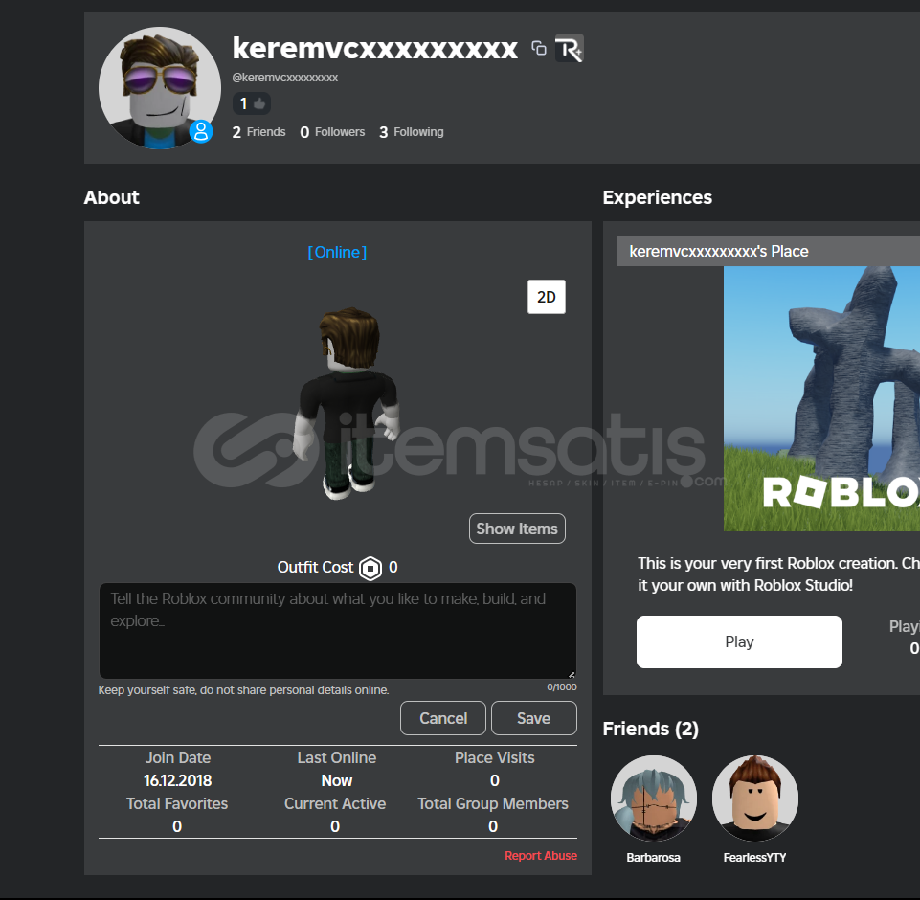Open keremvcxxxxxxxxx's Place title bar
Viewport: 920px width, 900px height.
tap(769, 251)
